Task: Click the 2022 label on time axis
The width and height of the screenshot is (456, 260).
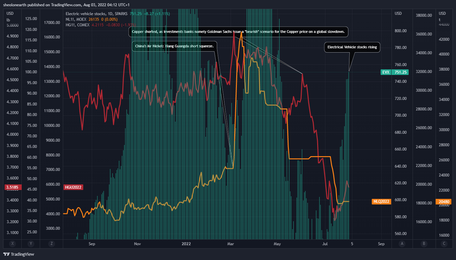Action: (186, 244)
